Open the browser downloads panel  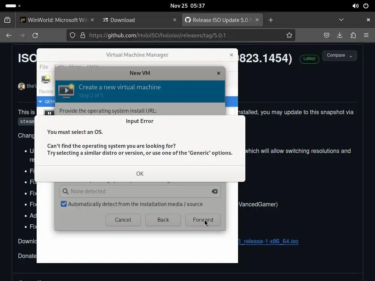click(339, 35)
